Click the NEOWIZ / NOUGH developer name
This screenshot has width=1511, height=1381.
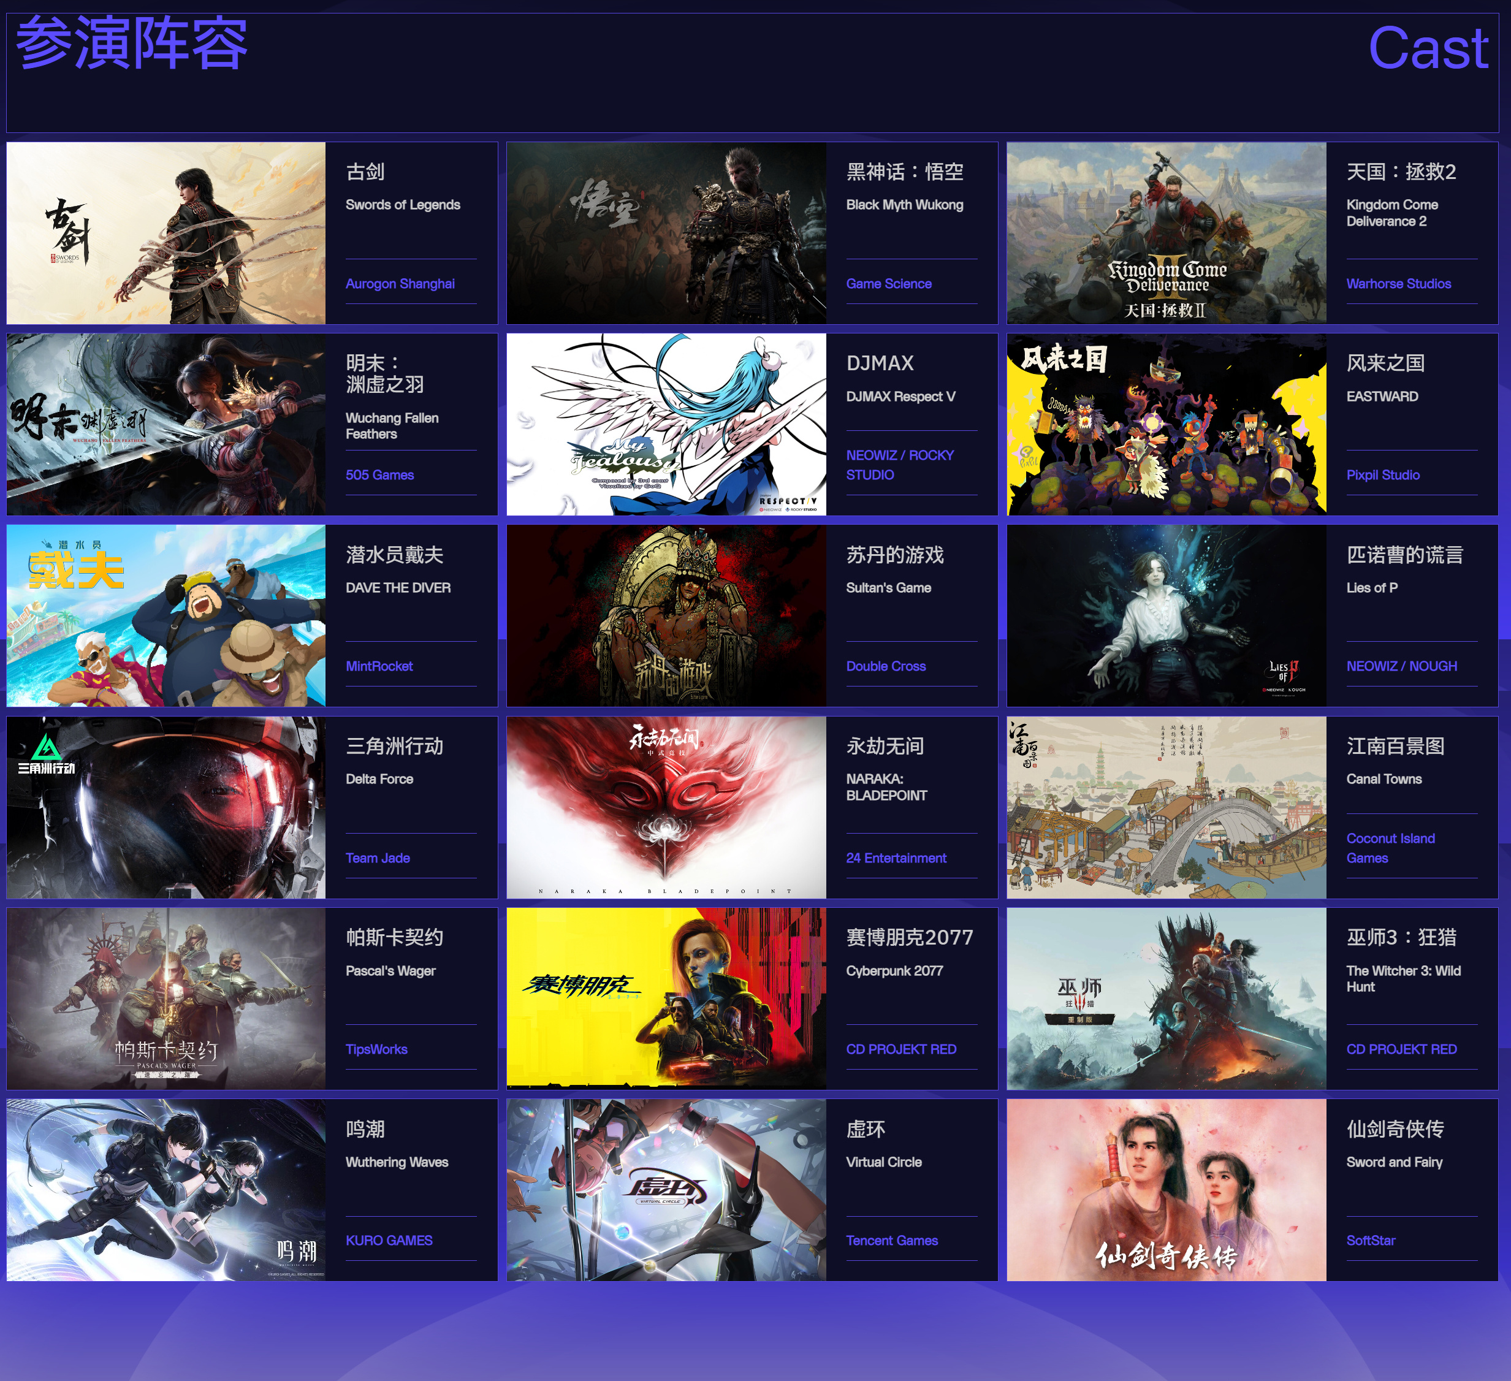coord(1401,666)
